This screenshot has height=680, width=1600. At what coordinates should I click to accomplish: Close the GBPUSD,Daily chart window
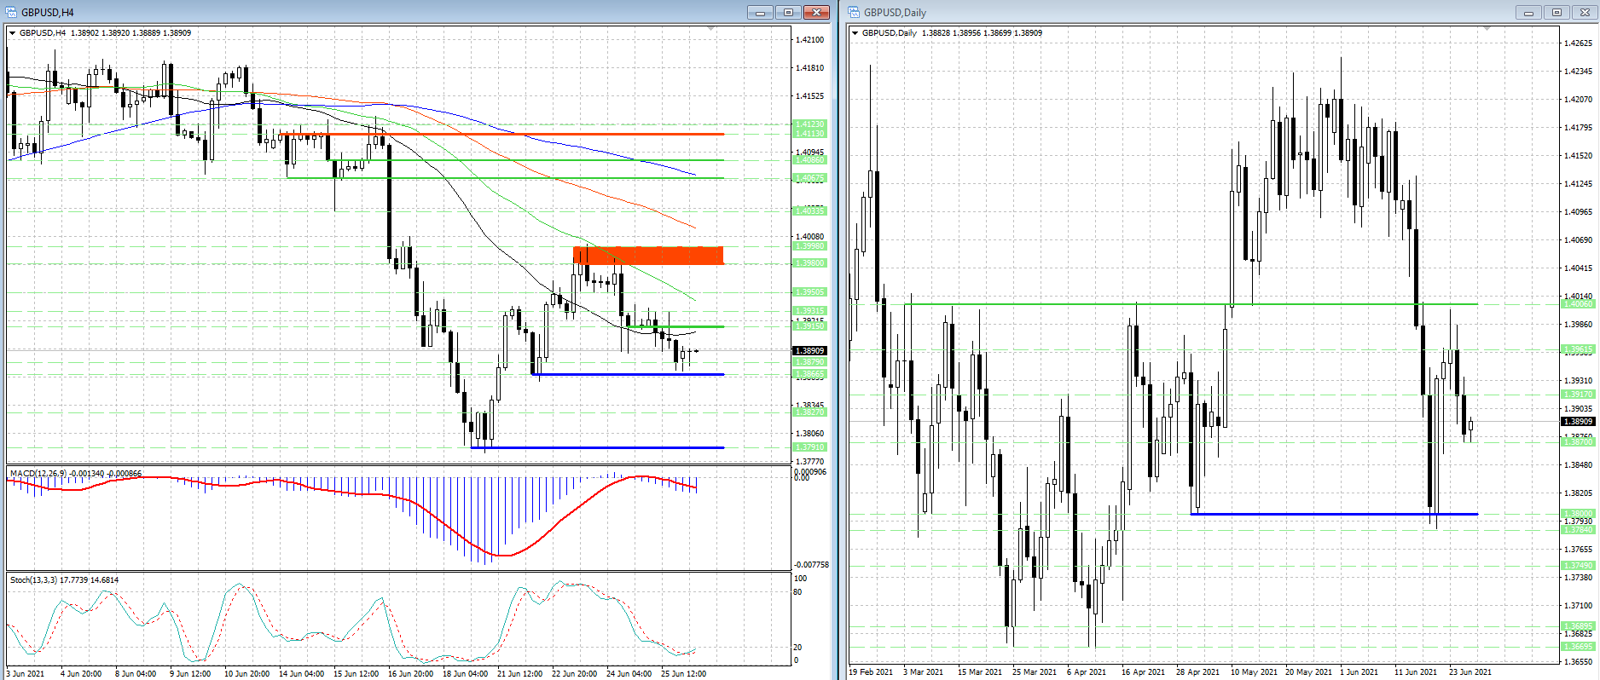pos(1585,12)
